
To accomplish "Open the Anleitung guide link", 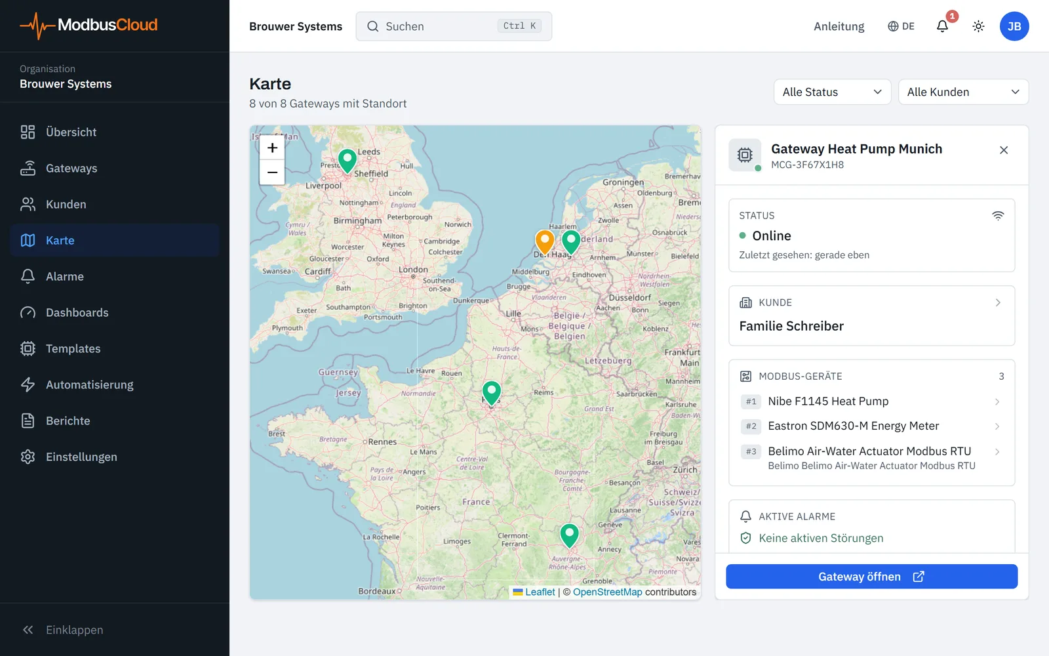I will [x=839, y=26].
